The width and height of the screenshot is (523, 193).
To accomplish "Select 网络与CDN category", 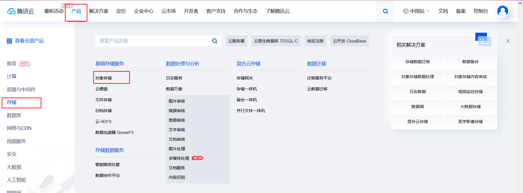I will tap(19, 128).
